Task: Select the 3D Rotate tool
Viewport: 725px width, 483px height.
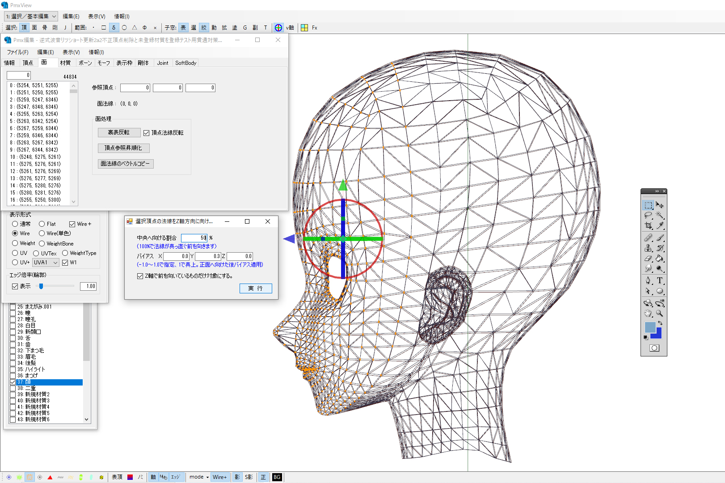Action: coord(648,303)
